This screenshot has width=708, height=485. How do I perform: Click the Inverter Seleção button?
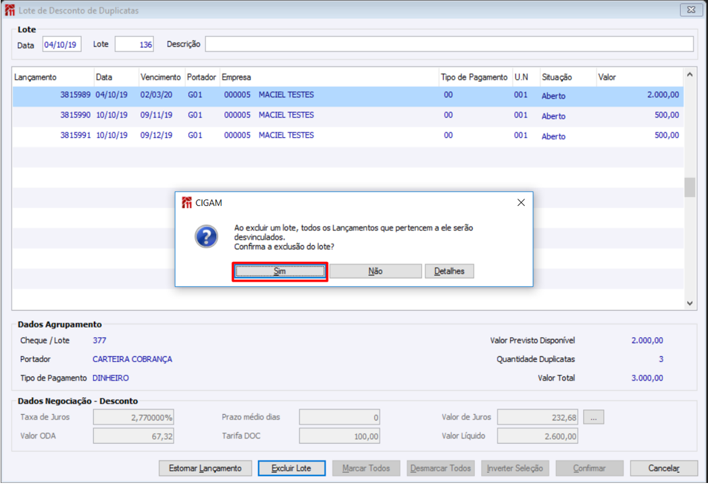click(x=515, y=468)
